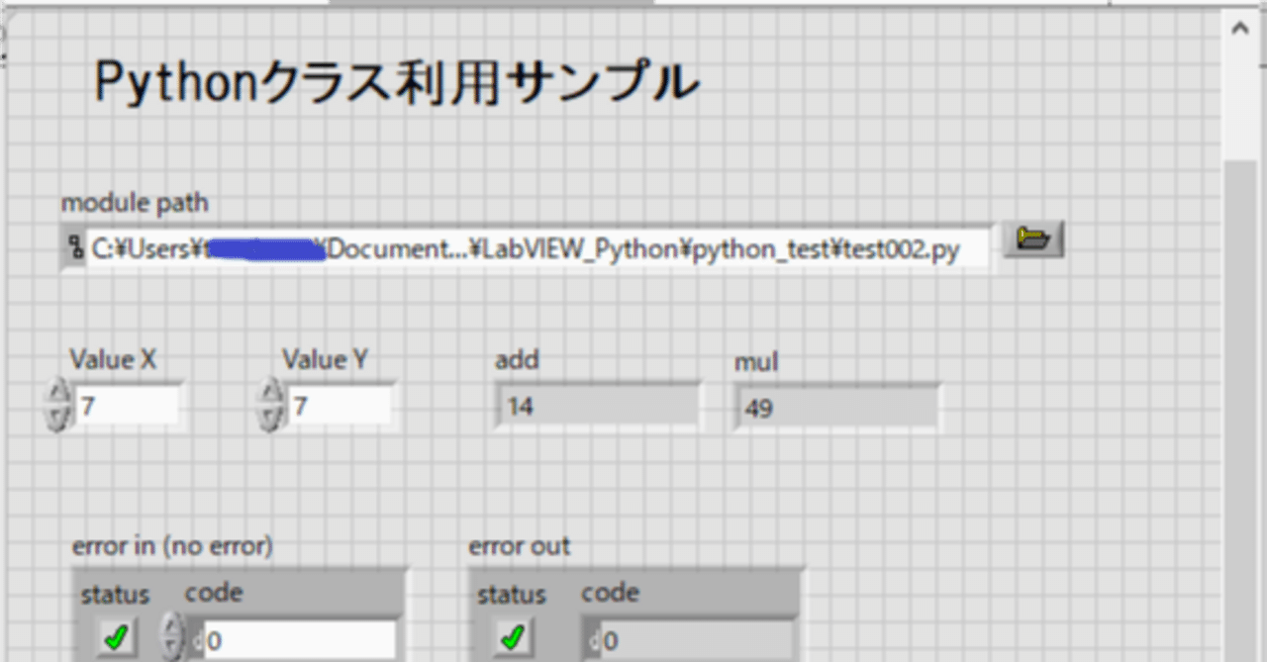The image size is (1267, 662).
Task: Click the add result display showing 14
Action: pyautogui.click(x=594, y=405)
